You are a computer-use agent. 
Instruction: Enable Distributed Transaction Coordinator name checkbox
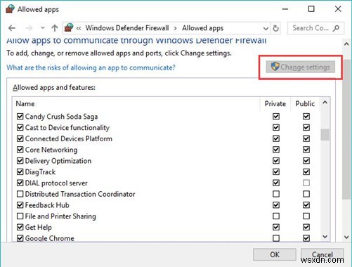click(x=20, y=194)
